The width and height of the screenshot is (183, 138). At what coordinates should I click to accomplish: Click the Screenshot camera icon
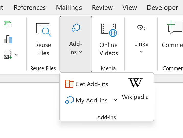tap(8, 55)
